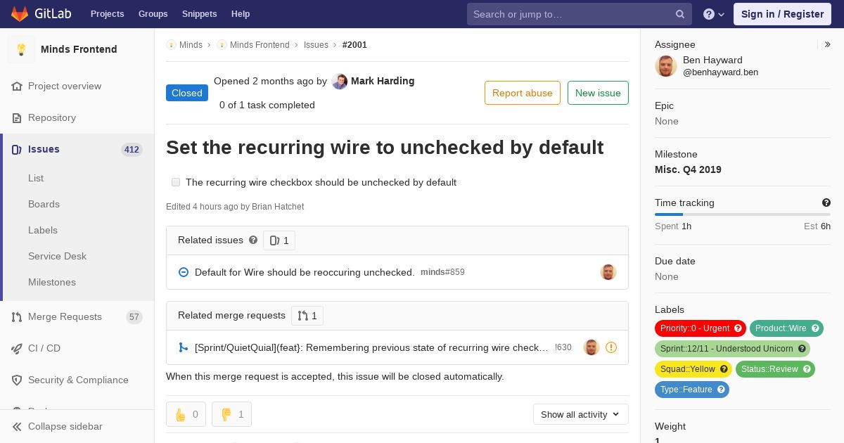Screen dimensions: 844x443
Task: Toggle the recurring wire task checkbox
Action: coord(176,182)
